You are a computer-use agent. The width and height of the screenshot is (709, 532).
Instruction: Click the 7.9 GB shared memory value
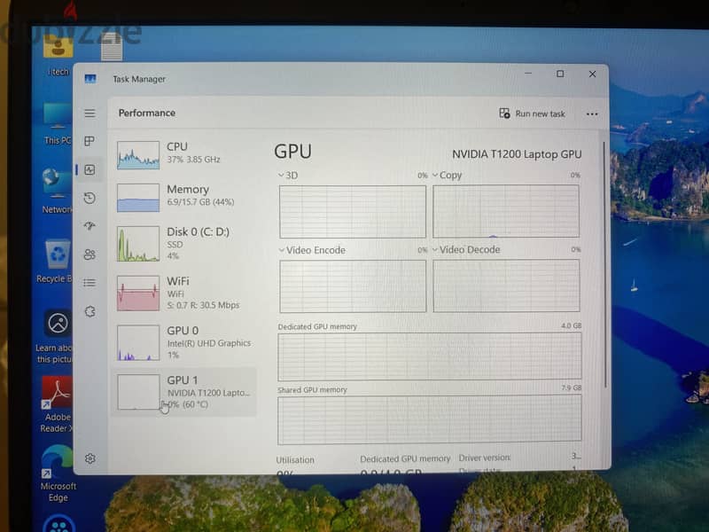(572, 387)
